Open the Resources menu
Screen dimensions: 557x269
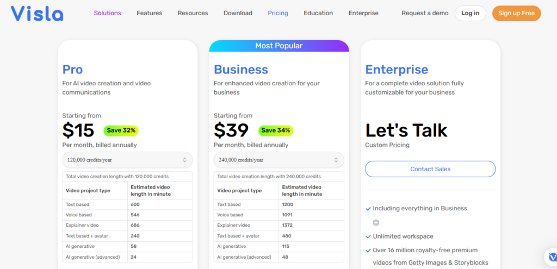click(193, 13)
